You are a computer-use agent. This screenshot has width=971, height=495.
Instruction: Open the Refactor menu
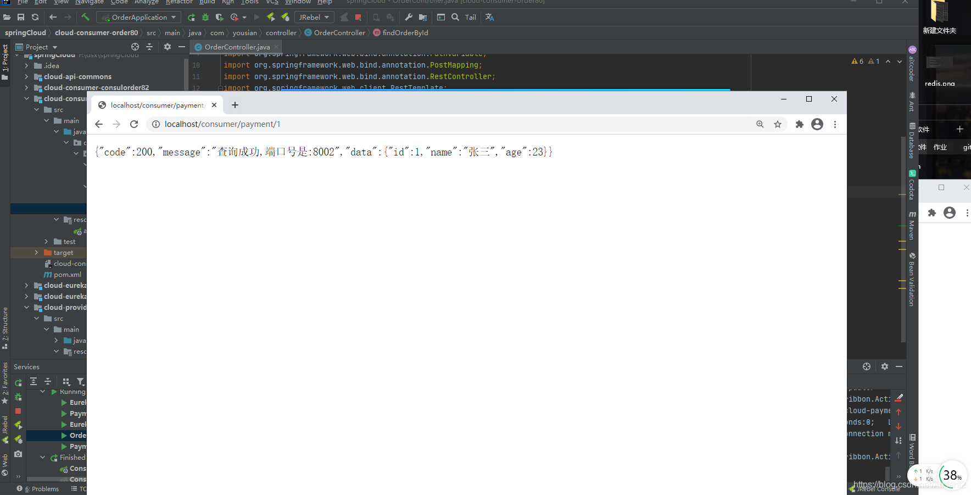coord(179,2)
